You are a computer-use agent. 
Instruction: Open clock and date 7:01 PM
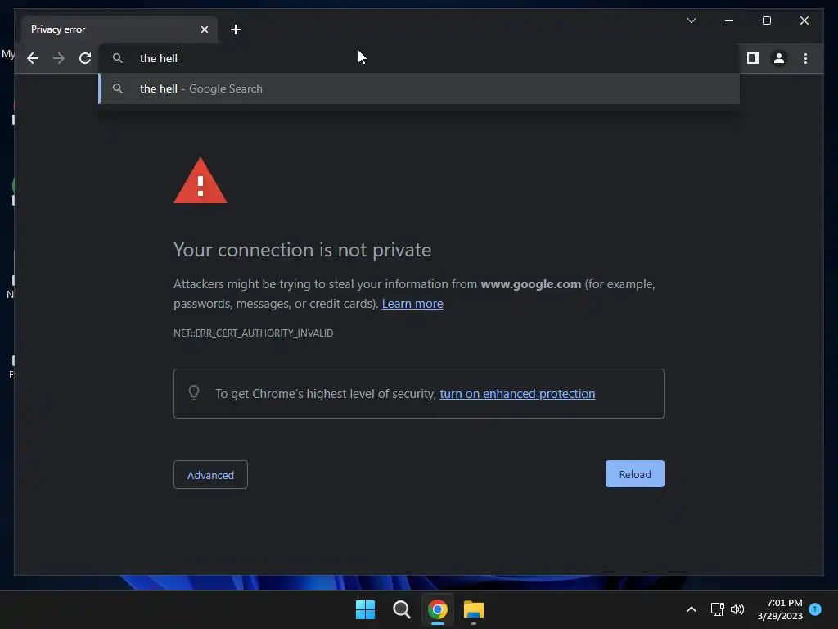(780, 609)
